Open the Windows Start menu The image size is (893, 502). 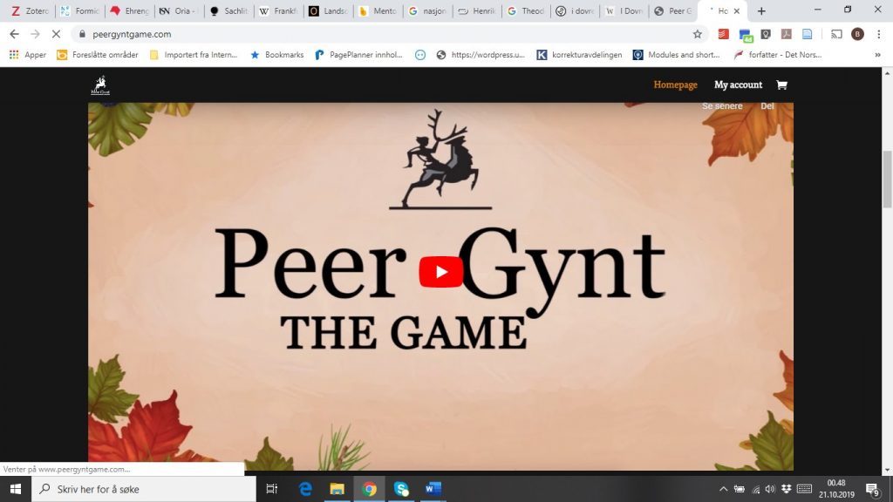click(x=16, y=489)
